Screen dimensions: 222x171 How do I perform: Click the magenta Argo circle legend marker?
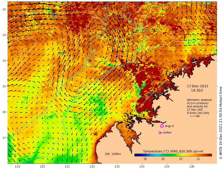pyautogui.click(x=162, y=126)
